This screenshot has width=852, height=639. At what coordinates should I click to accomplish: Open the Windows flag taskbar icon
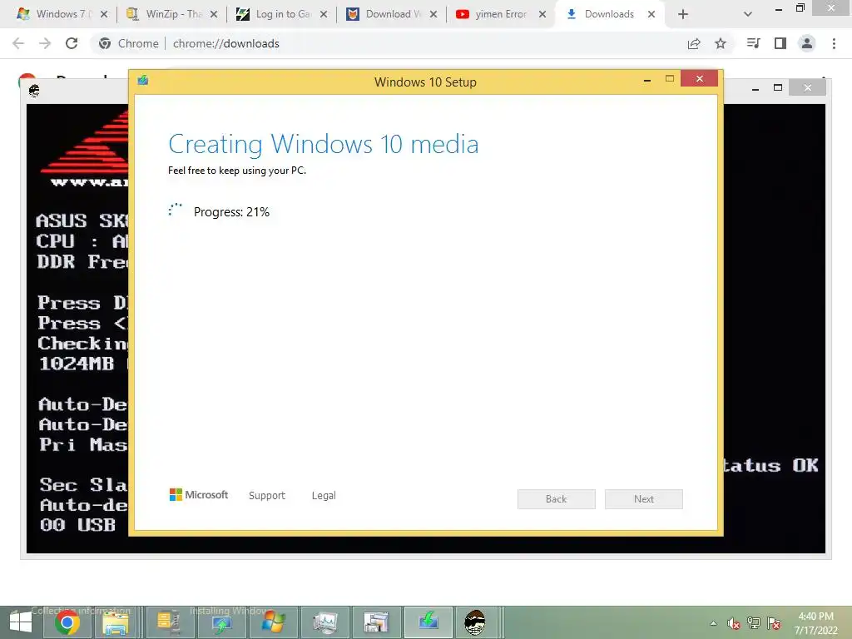tap(273, 622)
